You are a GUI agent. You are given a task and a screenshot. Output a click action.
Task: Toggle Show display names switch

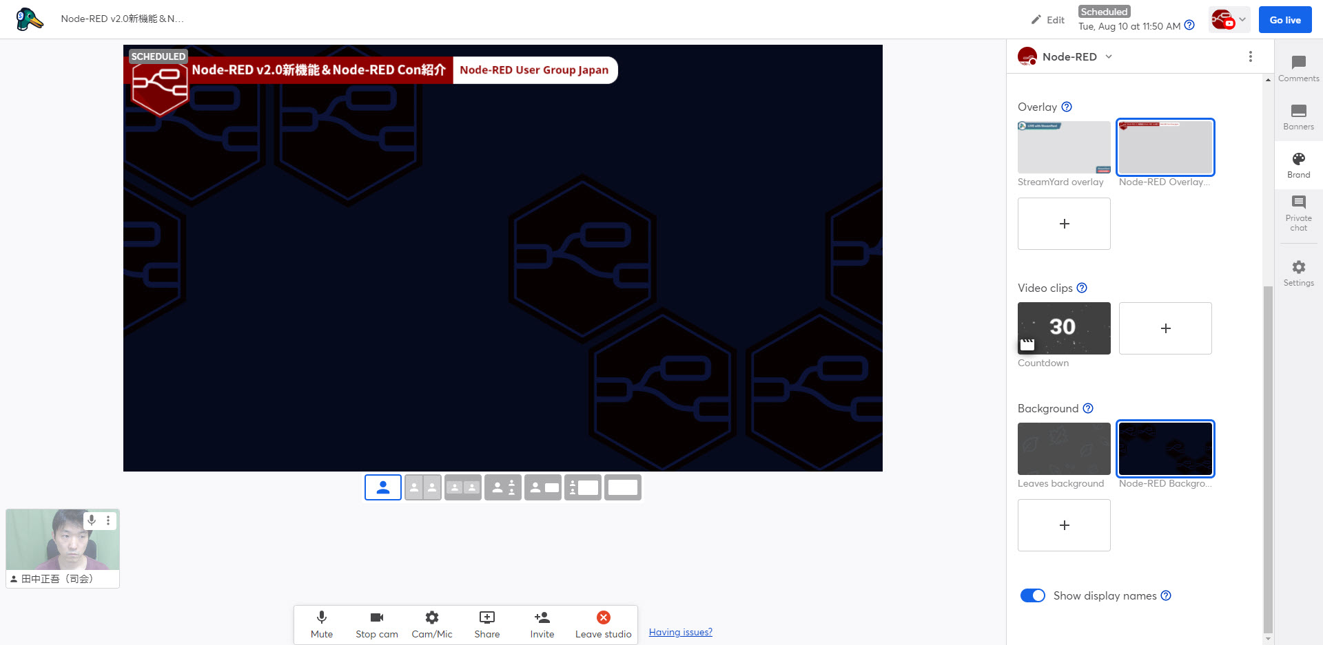[x=1032, y=595]
